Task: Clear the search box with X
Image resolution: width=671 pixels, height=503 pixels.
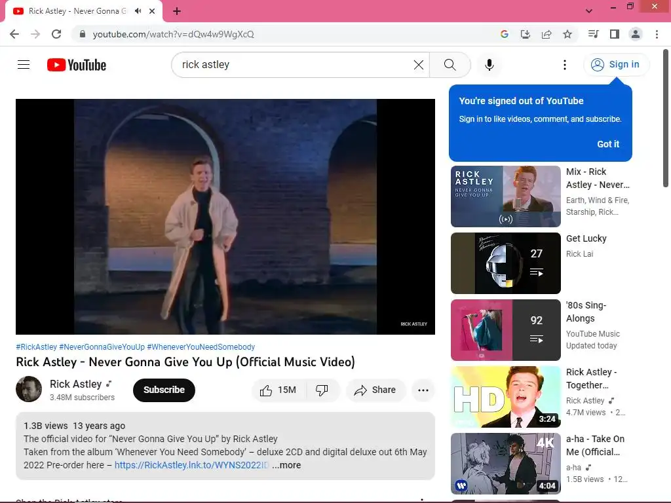Action: pos(419,65)
